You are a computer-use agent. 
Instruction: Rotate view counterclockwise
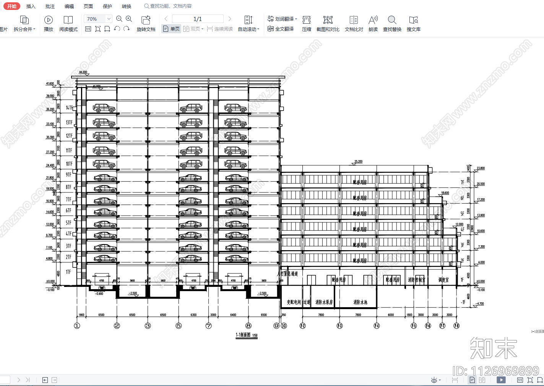[x=117, y=29]
